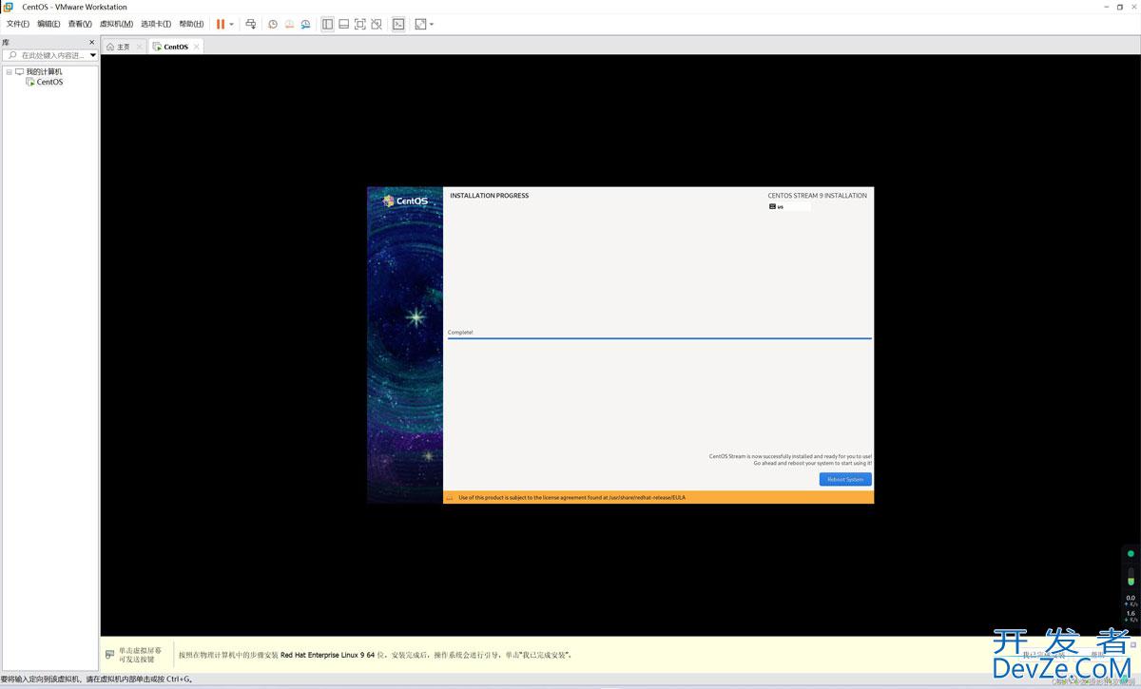
Task: Enter full screen mode from the toolbar
Action: (x=359, y=24)
